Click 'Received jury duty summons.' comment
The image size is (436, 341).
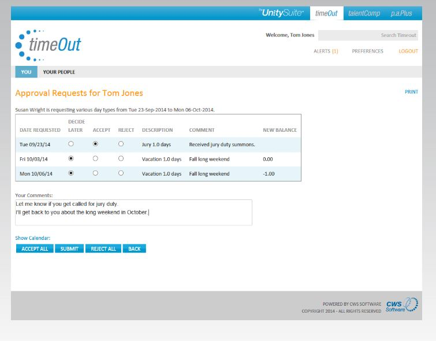click(x=222, y=144)
